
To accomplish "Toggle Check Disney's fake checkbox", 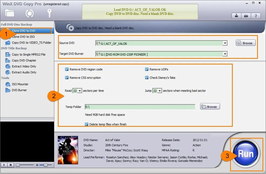I will click(x=147, y=78).
